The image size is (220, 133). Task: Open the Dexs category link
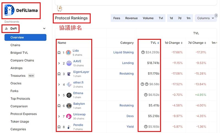130,116
